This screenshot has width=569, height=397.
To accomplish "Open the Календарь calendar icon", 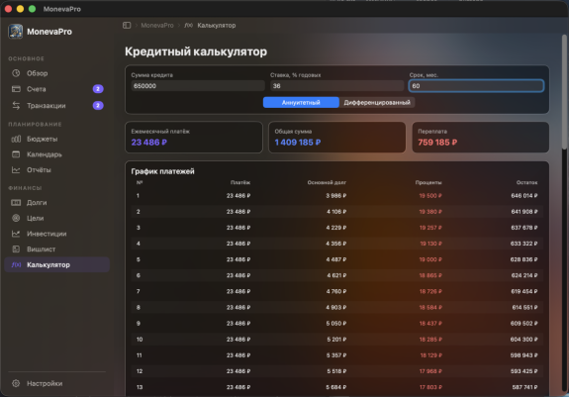I will click(16, 154).
